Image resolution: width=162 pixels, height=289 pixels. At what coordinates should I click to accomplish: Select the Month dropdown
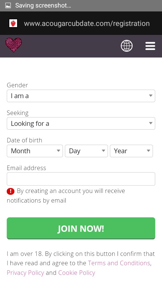(35, 151)
